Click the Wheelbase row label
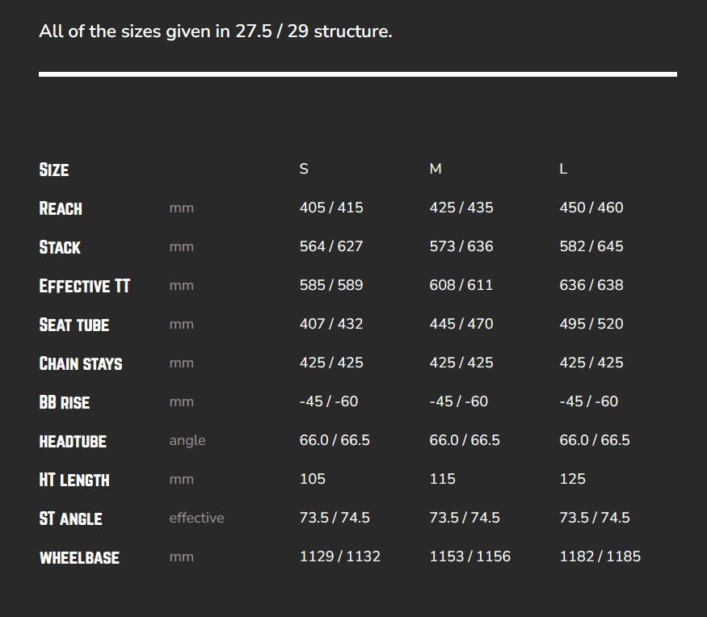Image resolution: width=707 pixels, height=617 pixels. [x=79, y=557]
